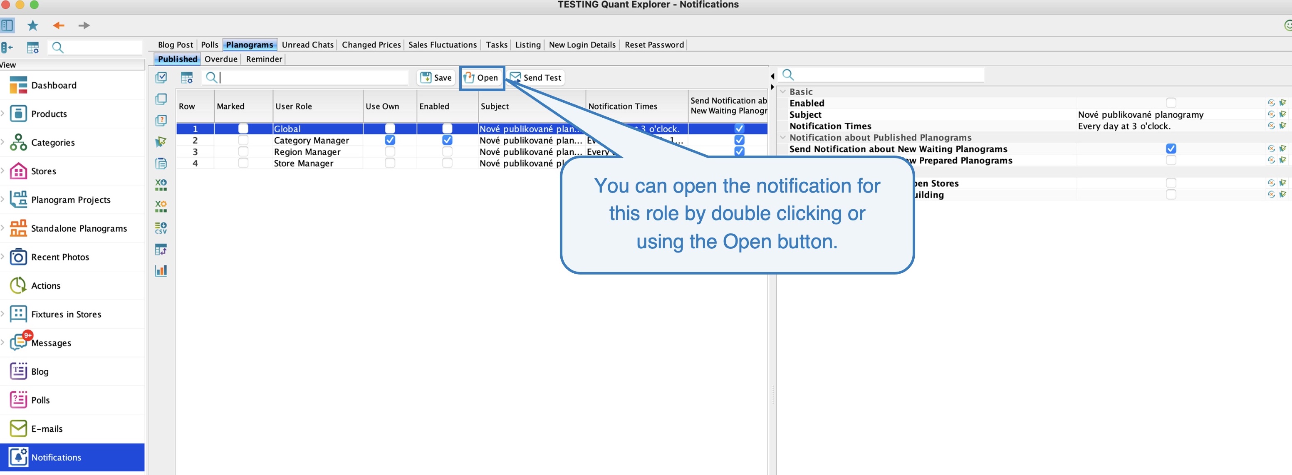Click the table transpose arrows icon
The image size is (1292, 475).
click(x=161, y=249)
